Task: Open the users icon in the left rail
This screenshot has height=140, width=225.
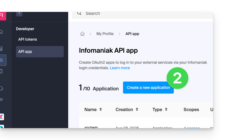Action: click(2, 60)
